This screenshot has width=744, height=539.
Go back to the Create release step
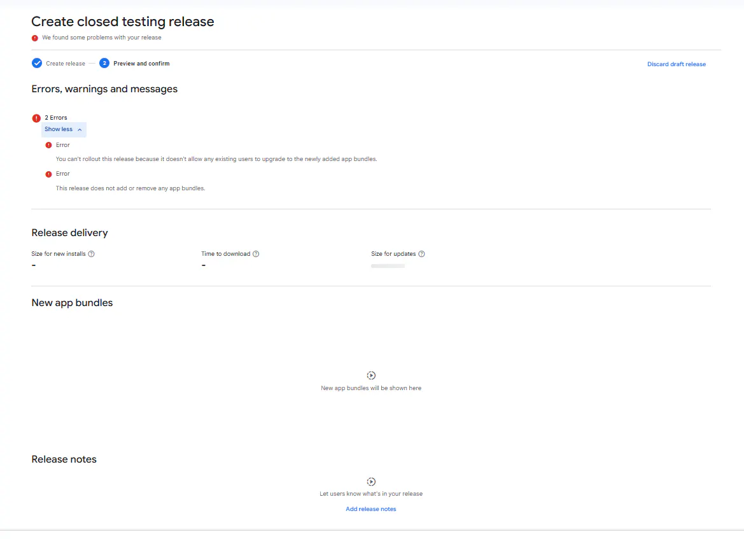pyautogui.click(x=66, y=64)
